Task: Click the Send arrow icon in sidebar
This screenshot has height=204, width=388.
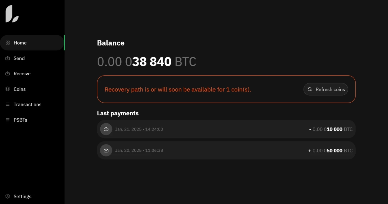Action: point(8,58)
